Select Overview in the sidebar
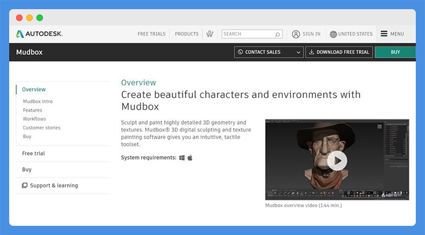425x235 pixels. (x=33, y=89)
